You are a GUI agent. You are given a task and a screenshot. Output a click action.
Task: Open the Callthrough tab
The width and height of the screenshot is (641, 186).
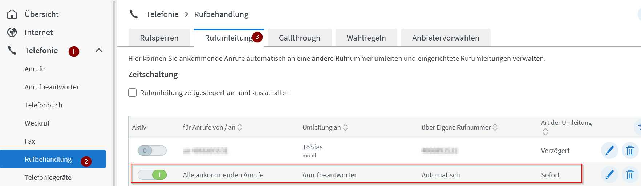300,38
